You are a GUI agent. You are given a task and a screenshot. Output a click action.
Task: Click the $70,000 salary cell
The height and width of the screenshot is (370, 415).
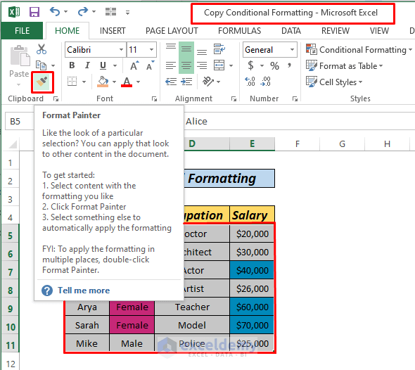point(252,325)
